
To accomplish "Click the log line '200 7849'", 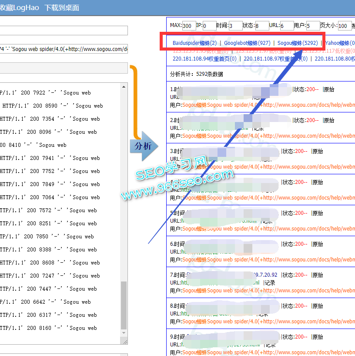I will pos(50,184).
